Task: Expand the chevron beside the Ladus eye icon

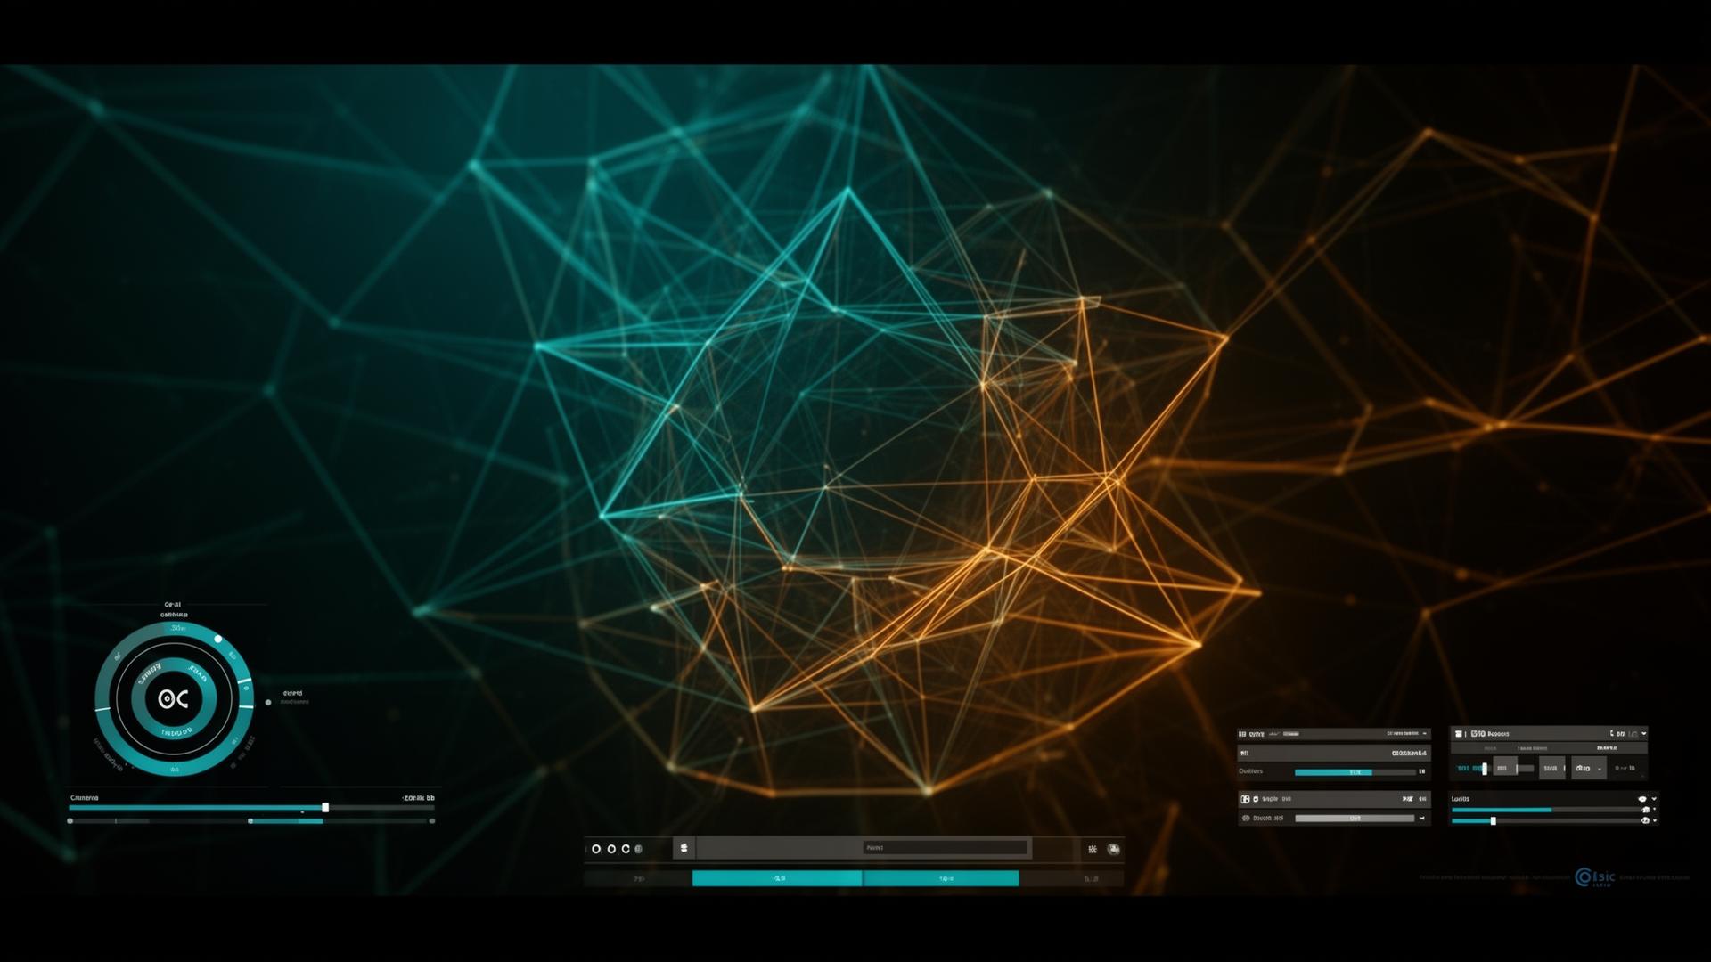Action: pyautogui.click(x=1655, y=799)
